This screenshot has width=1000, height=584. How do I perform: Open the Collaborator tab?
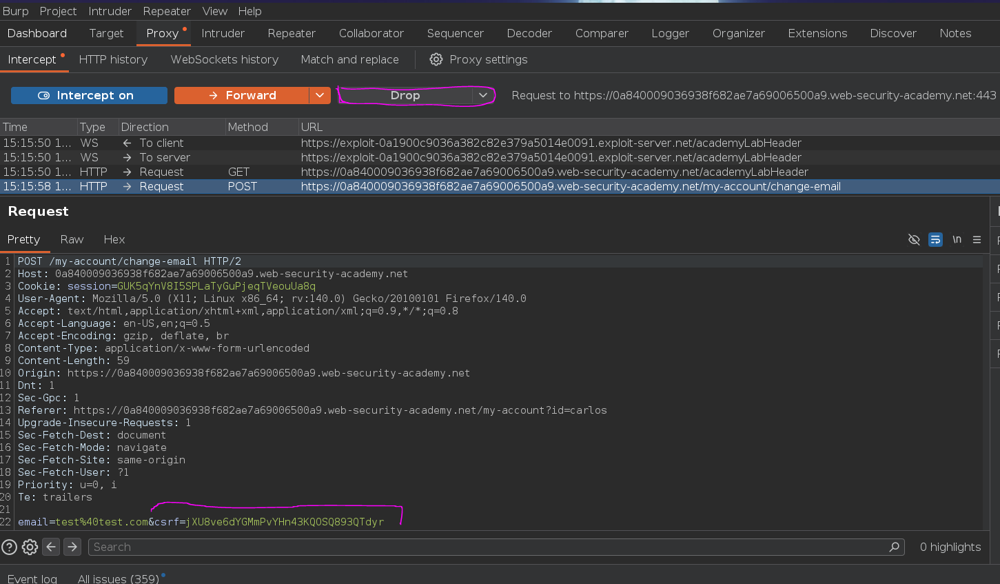click(x=371, y=33)
